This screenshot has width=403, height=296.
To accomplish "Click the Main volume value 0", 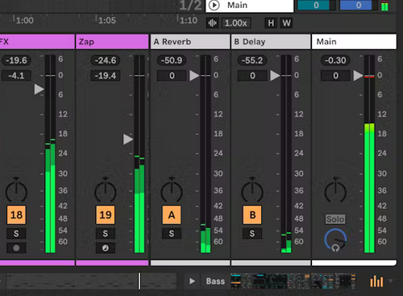I will 335,76.
